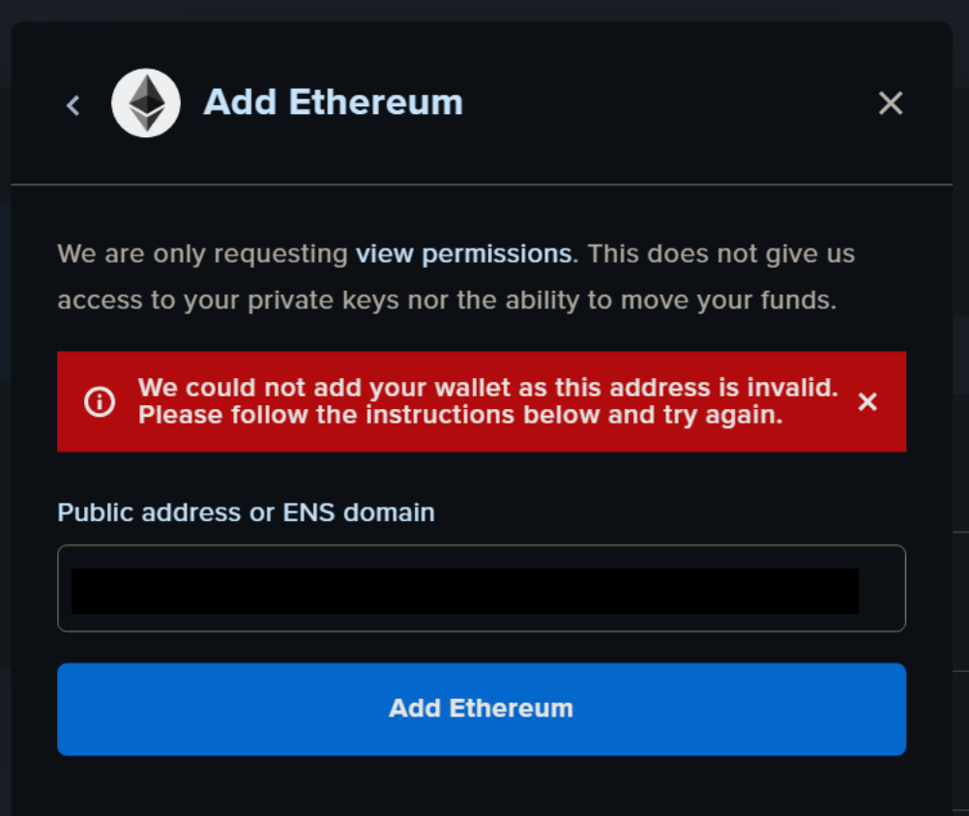Viewport: 969px width, 816px height.
Task: Click the 'access to your private keys' line
Action: (x=447, y=301)
